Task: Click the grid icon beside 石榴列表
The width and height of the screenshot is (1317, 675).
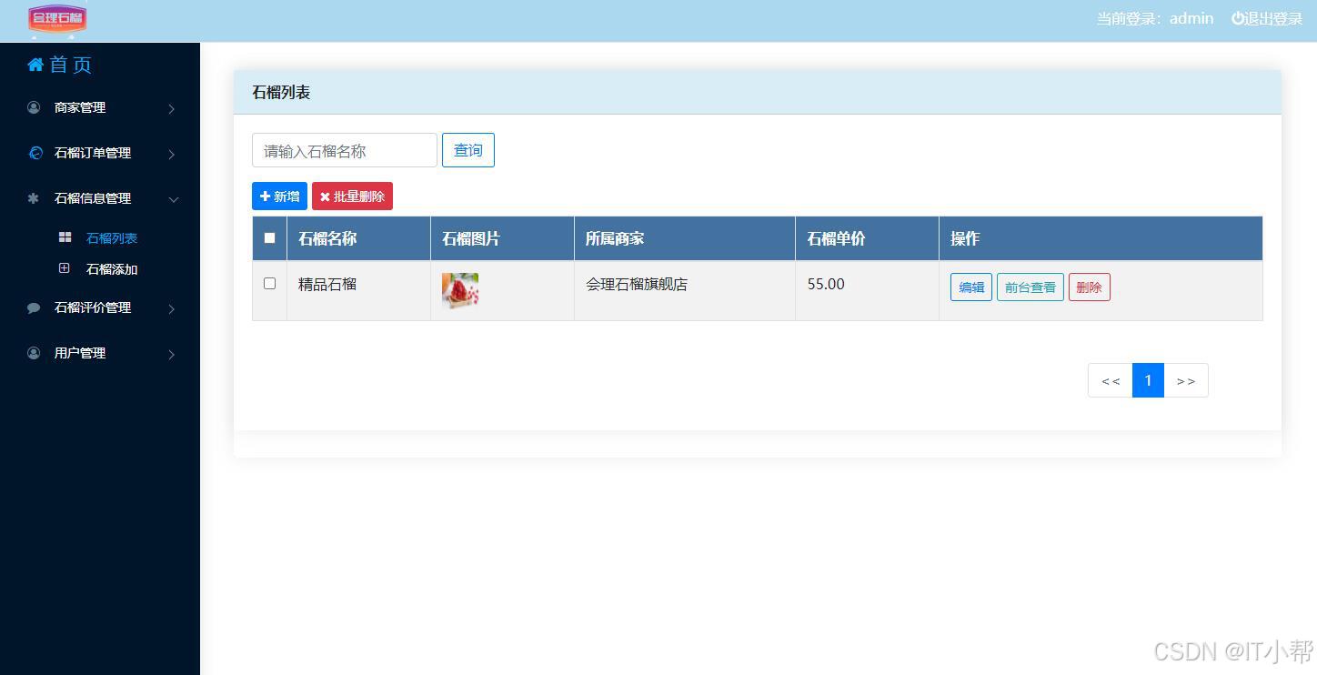Action: click(65, 237)
